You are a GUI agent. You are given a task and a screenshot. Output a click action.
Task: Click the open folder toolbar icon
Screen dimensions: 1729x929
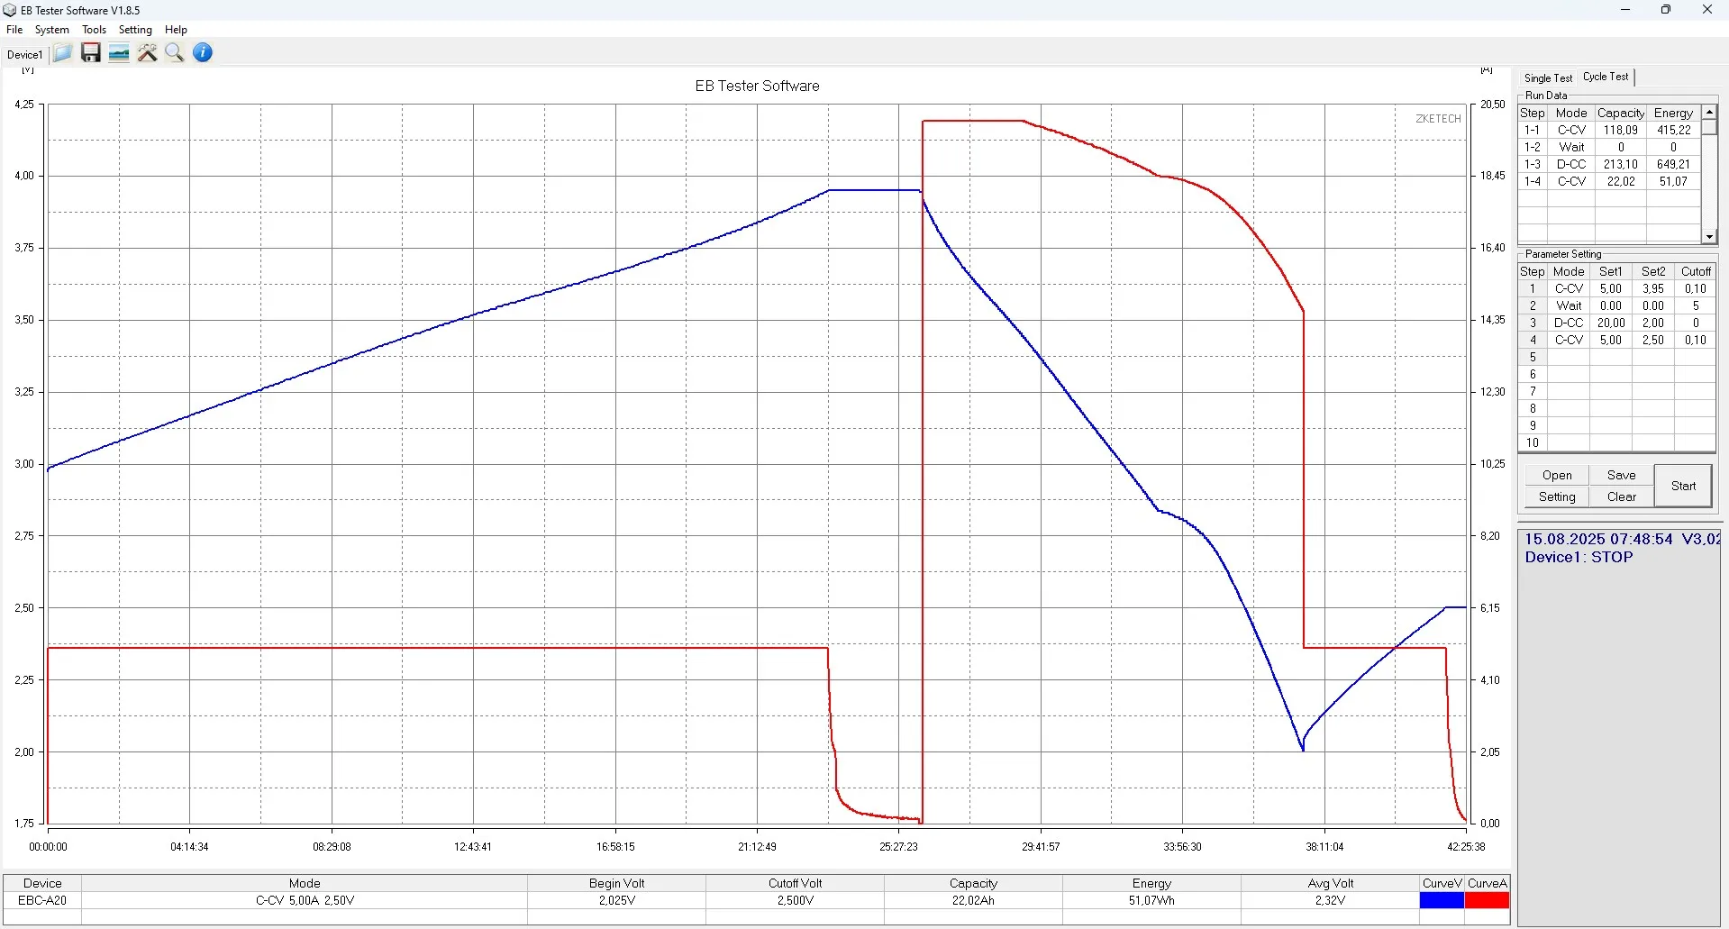pyautogui.click(x=62, y=53)
